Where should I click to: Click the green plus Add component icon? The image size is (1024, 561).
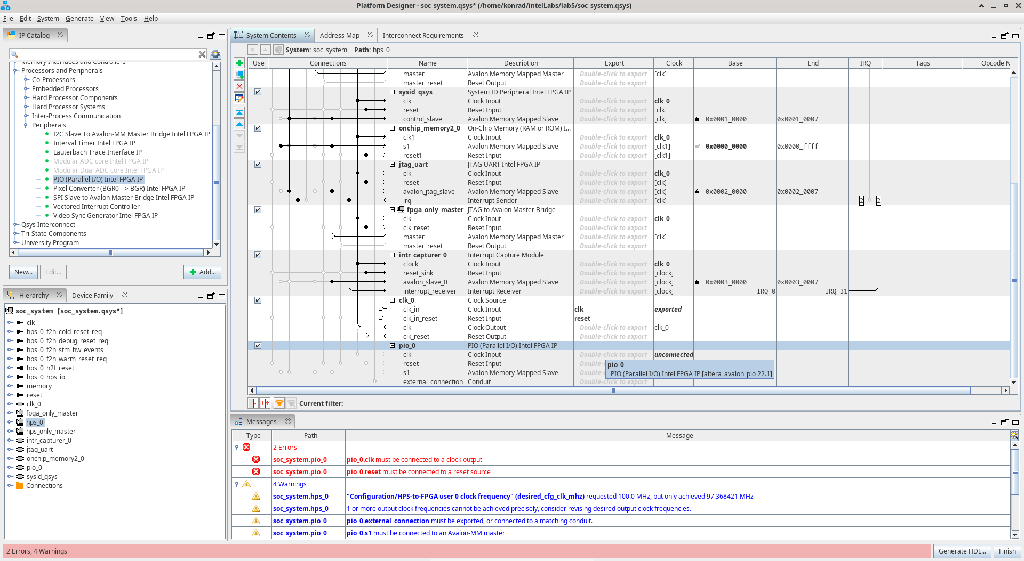[x=239, y=63]
